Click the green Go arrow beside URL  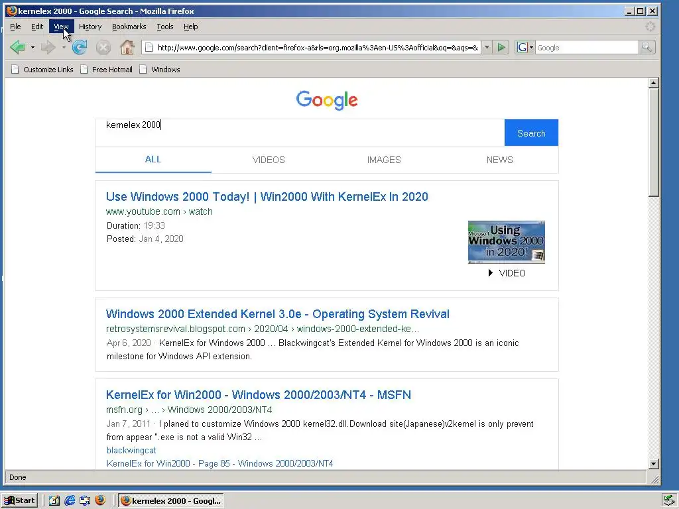tap(501, 47)
